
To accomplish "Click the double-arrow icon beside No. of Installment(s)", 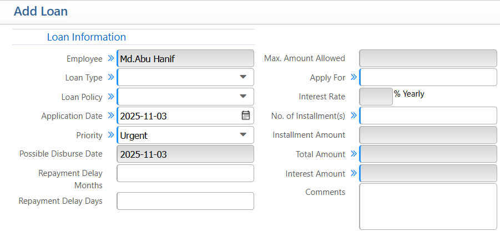I will (x=353, y=115).
